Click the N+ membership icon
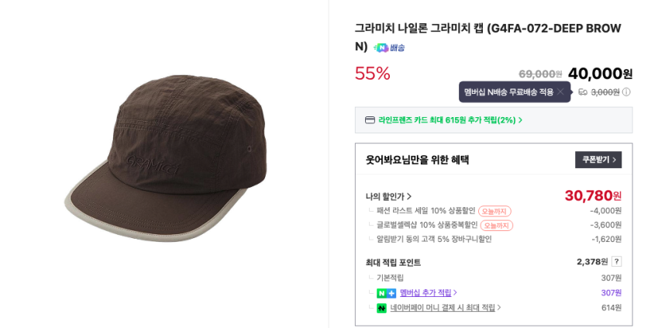This screenshot has width=658, height=328. (386, 293)
